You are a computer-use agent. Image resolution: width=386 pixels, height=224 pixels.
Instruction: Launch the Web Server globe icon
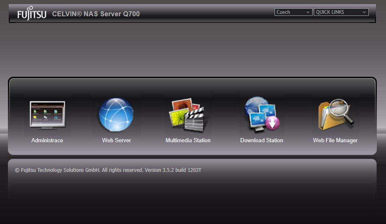(x=116, y=115)
